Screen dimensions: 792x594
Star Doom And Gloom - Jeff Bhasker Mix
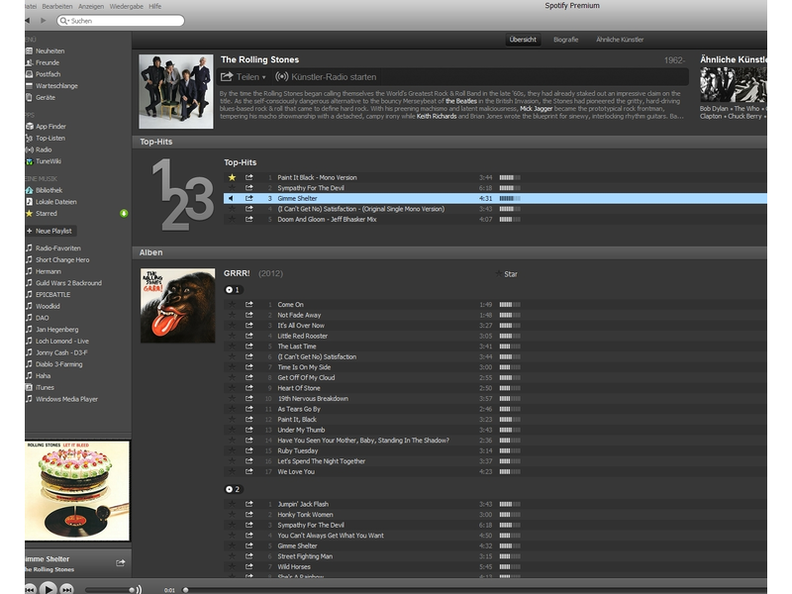coord(232,219)
